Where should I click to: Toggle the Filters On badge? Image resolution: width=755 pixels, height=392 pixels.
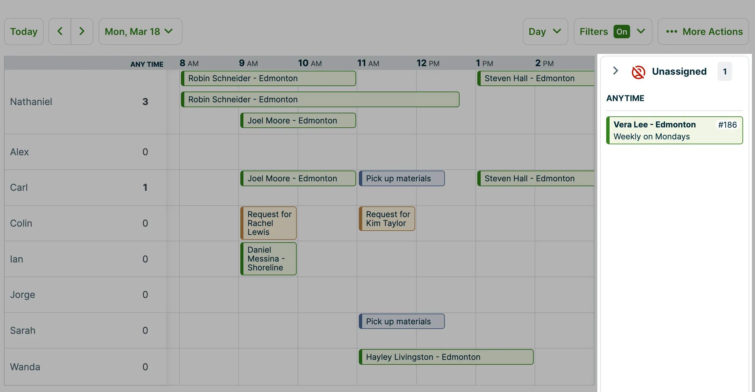coord(622,32)
